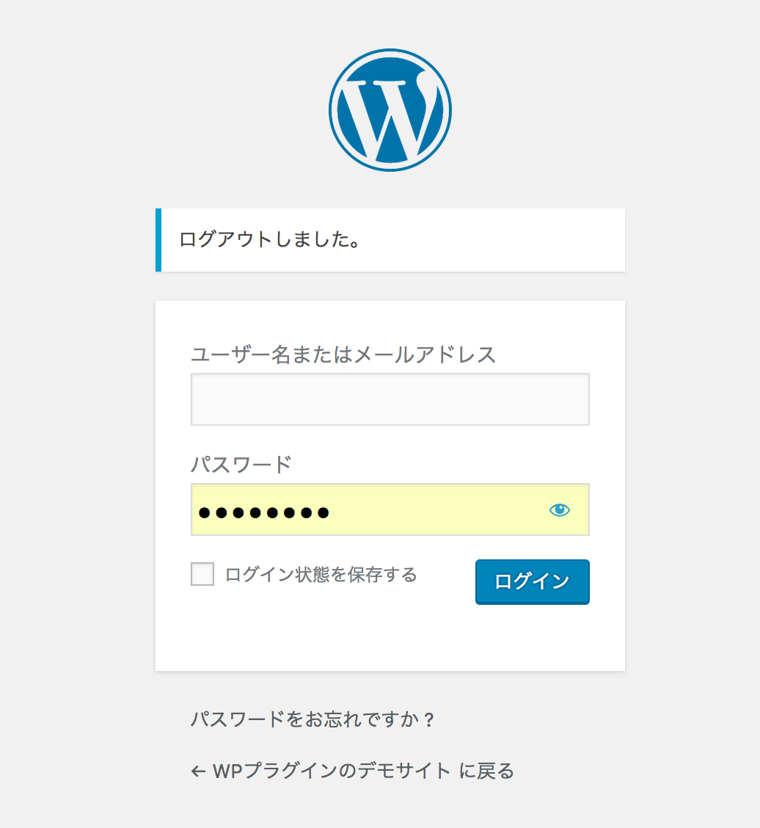Screen dimensions: 760x828
Task: Go back via WPプラグインのデモサイト に戻る link
Action: [352, 771]
